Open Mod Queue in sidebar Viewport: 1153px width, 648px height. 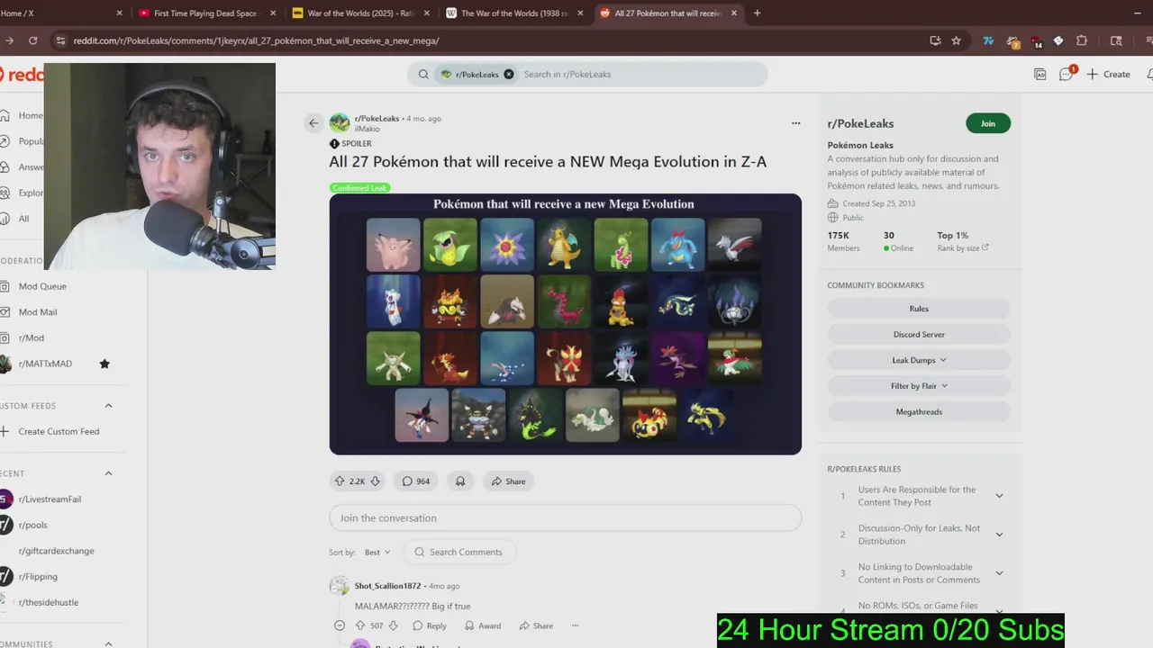tap(42, 286)
